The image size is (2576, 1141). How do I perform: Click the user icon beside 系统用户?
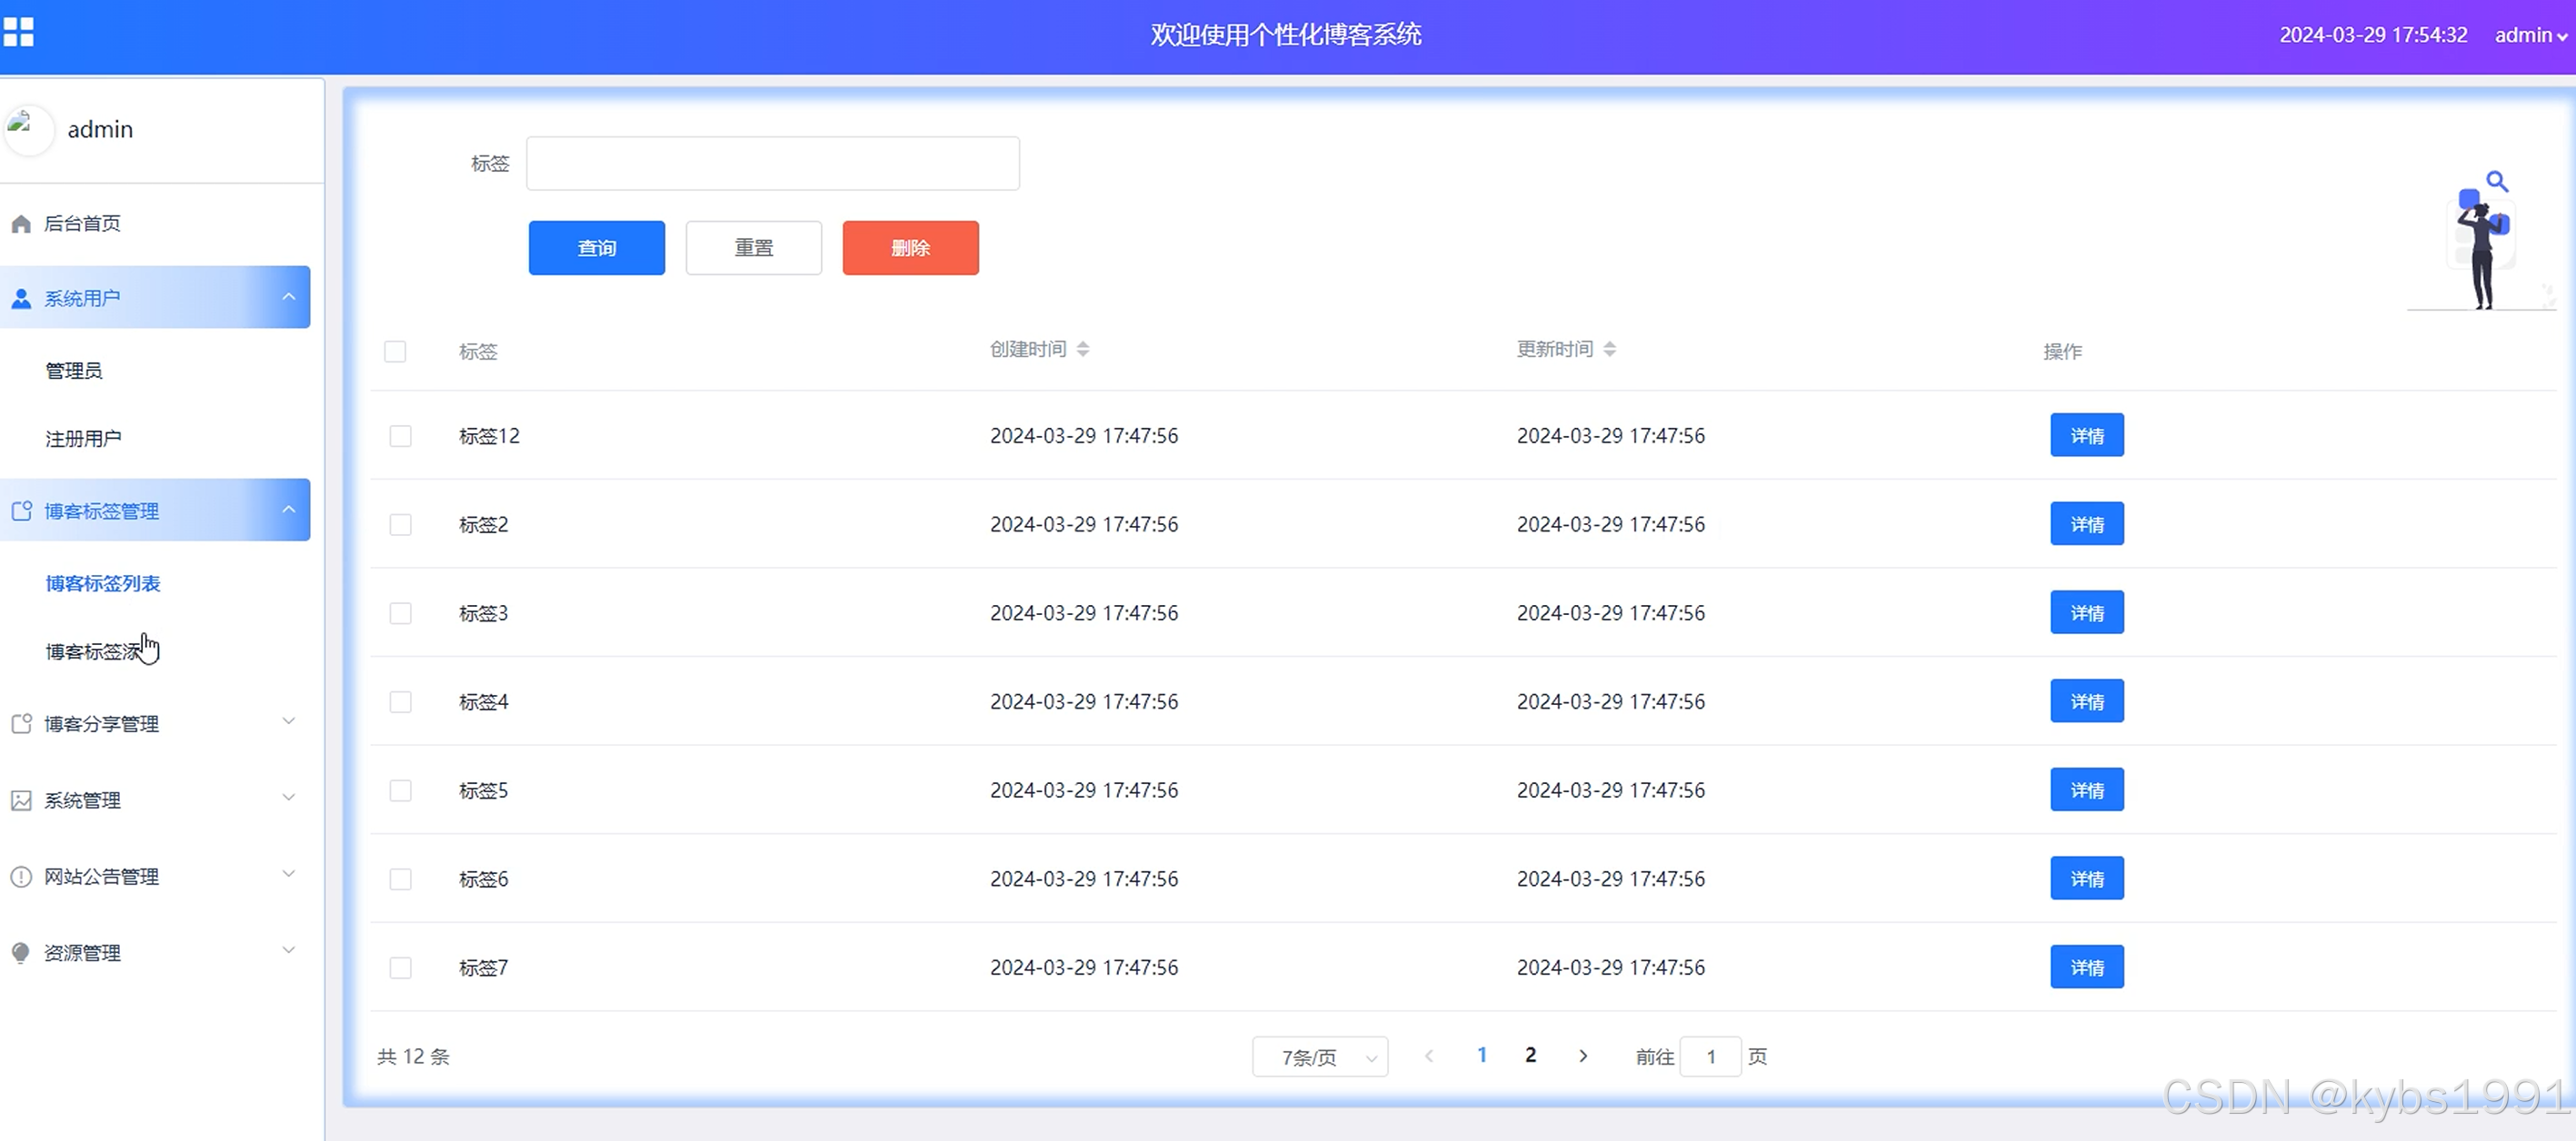pyautogui.click(x=21, y=299)
